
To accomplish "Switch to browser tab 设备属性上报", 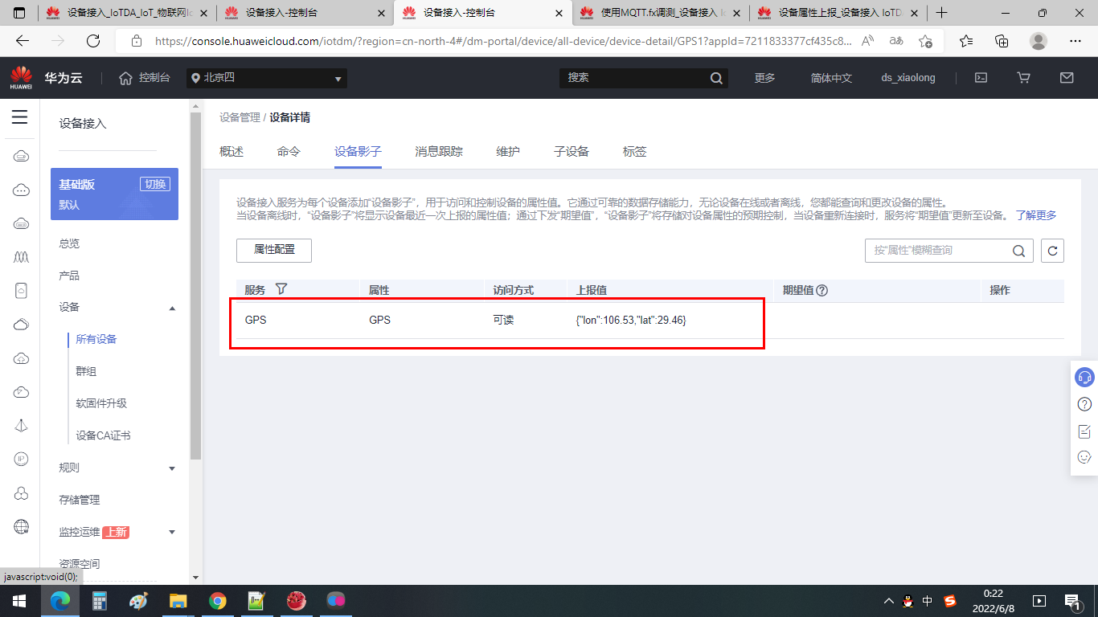I will tap(838, 13).
